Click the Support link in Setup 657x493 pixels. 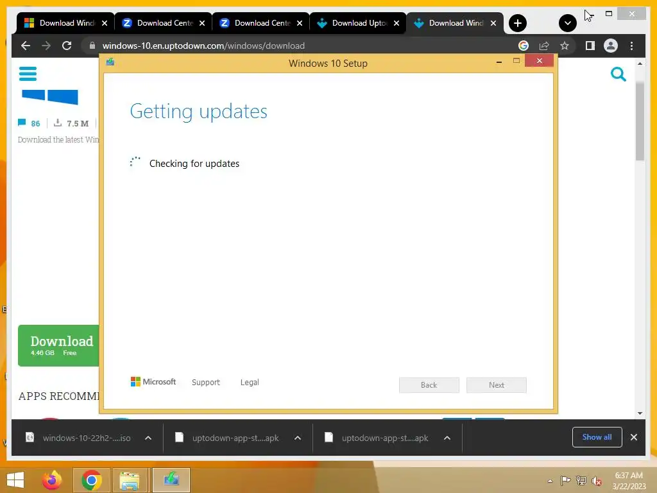pos(206,383)
